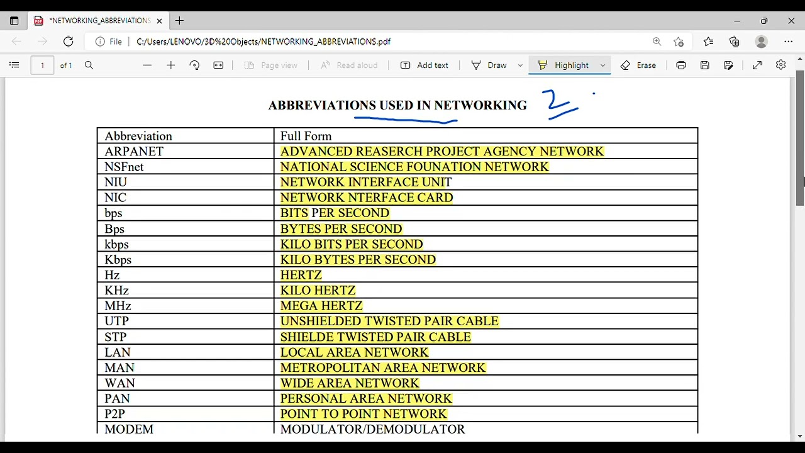
Task: Open PDF toolbar settings gear
Action: click(780, 65)
